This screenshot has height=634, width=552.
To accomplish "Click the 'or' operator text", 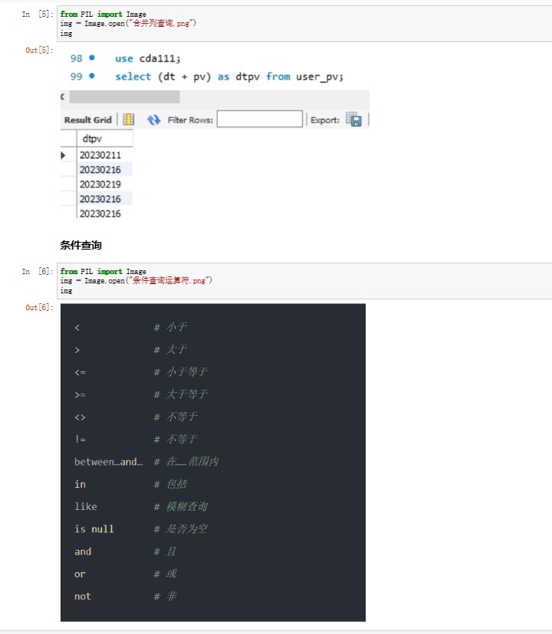I will click(x=80, y=574).
